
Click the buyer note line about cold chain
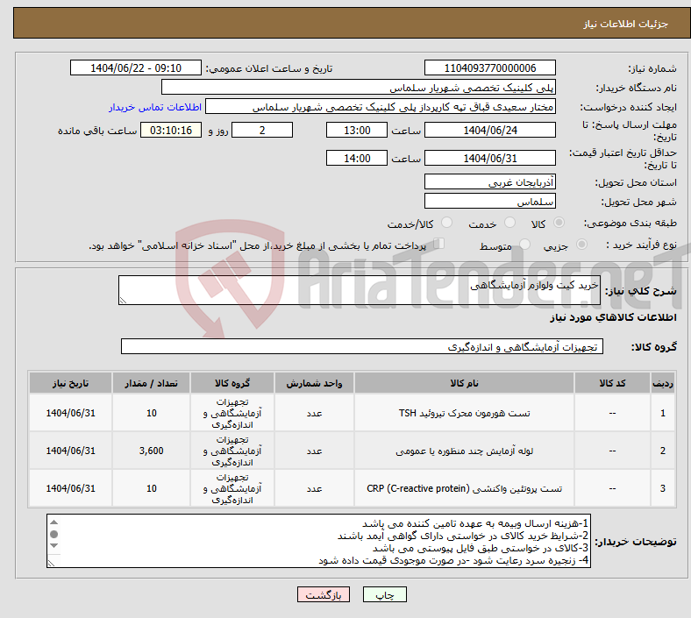pyautogui.click(x=453, y=560)
